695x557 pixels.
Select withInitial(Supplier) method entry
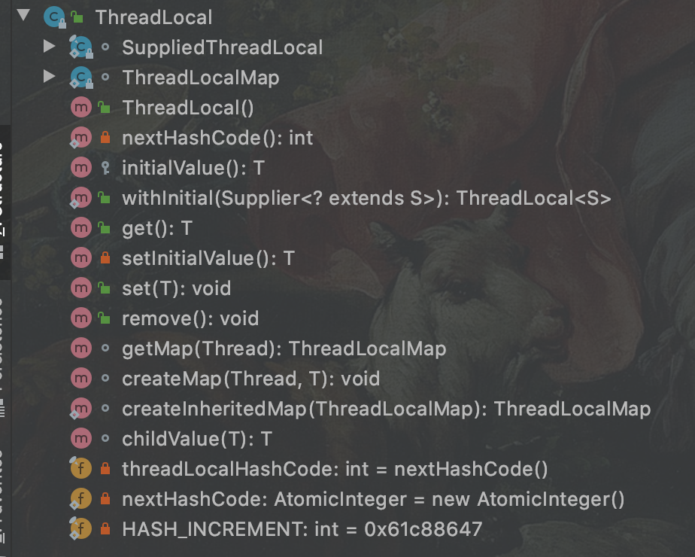tap(366, 198)
